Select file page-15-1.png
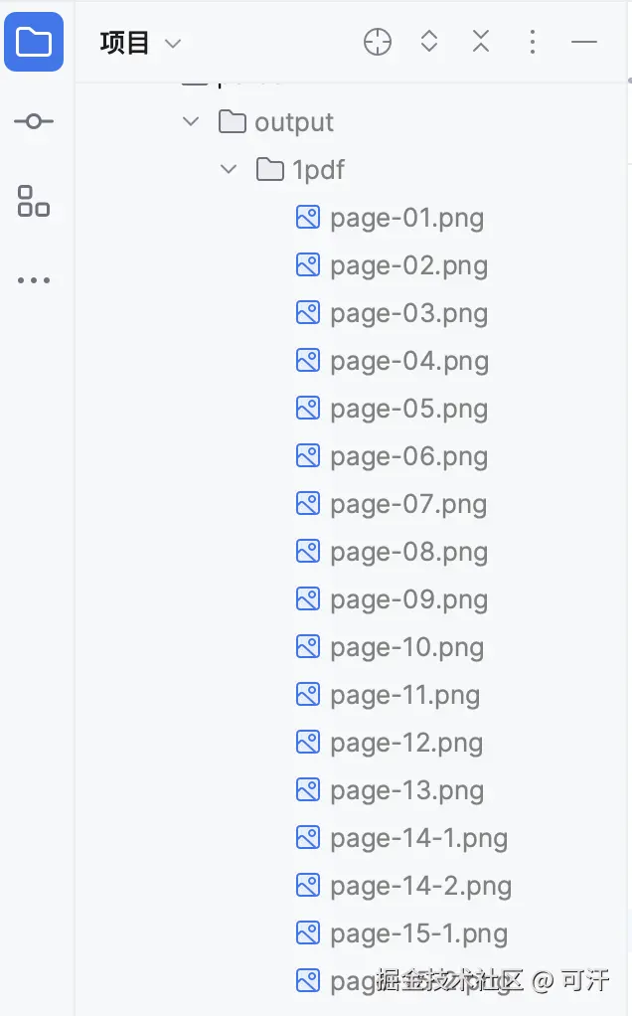Viewport: 632px width, 1016px height. [418, 933]
